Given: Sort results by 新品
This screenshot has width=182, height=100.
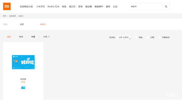Looking at the screenshot, I should [21, 37].
